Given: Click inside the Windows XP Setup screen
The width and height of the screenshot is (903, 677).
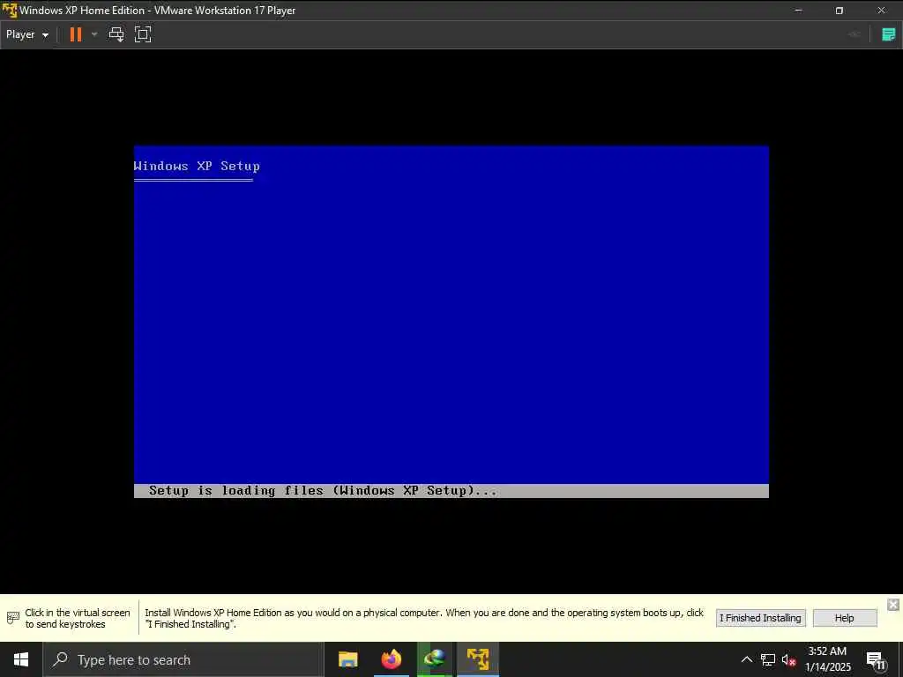Looking at the screenshot, I should click(x=451, y=321).
